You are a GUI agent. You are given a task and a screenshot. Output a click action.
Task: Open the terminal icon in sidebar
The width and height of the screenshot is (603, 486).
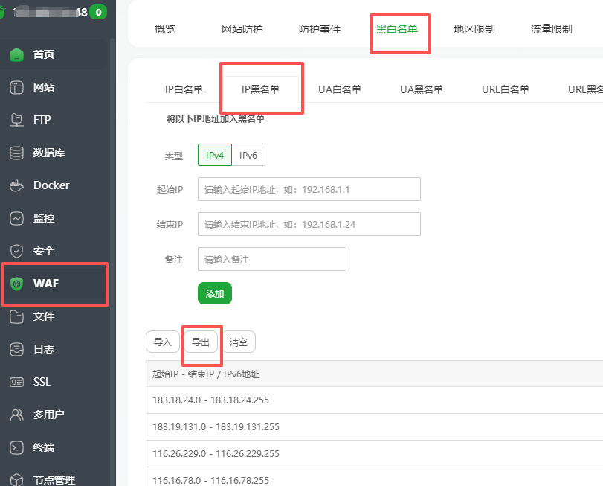pyautogui.click(x=16, y=447)
